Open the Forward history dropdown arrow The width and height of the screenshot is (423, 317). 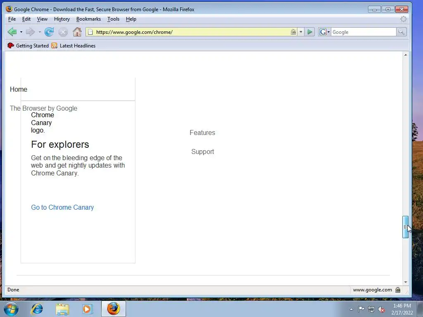(40, 32)
